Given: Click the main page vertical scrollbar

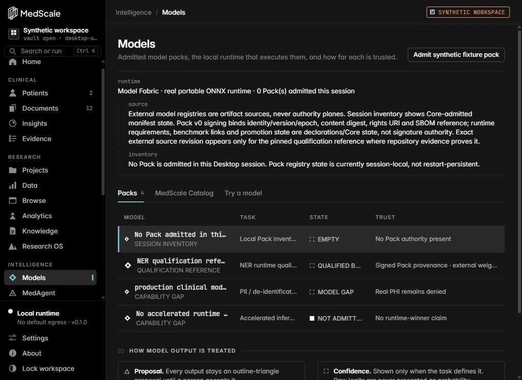Looking at the screenshot, I should (519, 171).
